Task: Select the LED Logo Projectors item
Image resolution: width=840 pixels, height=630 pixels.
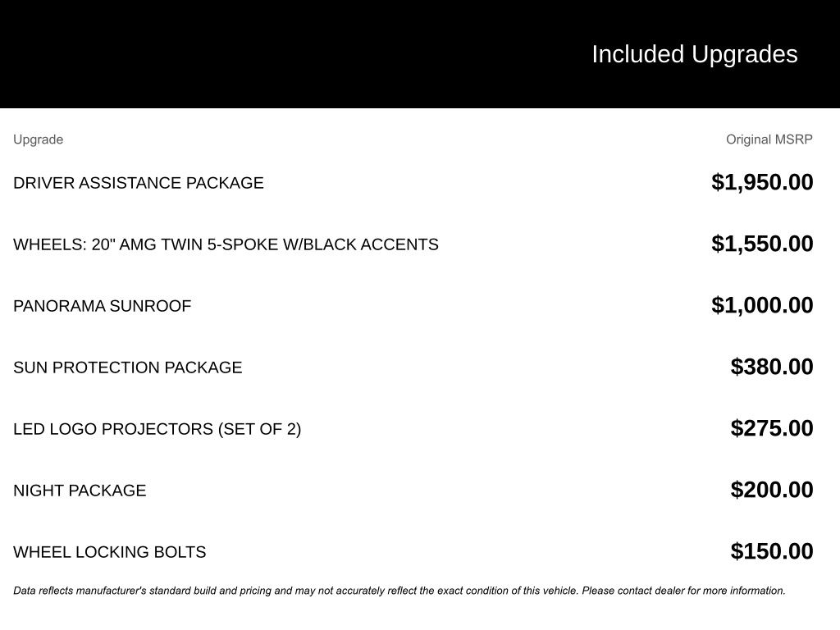Action: pyautogui.click(x=157, y=429)
